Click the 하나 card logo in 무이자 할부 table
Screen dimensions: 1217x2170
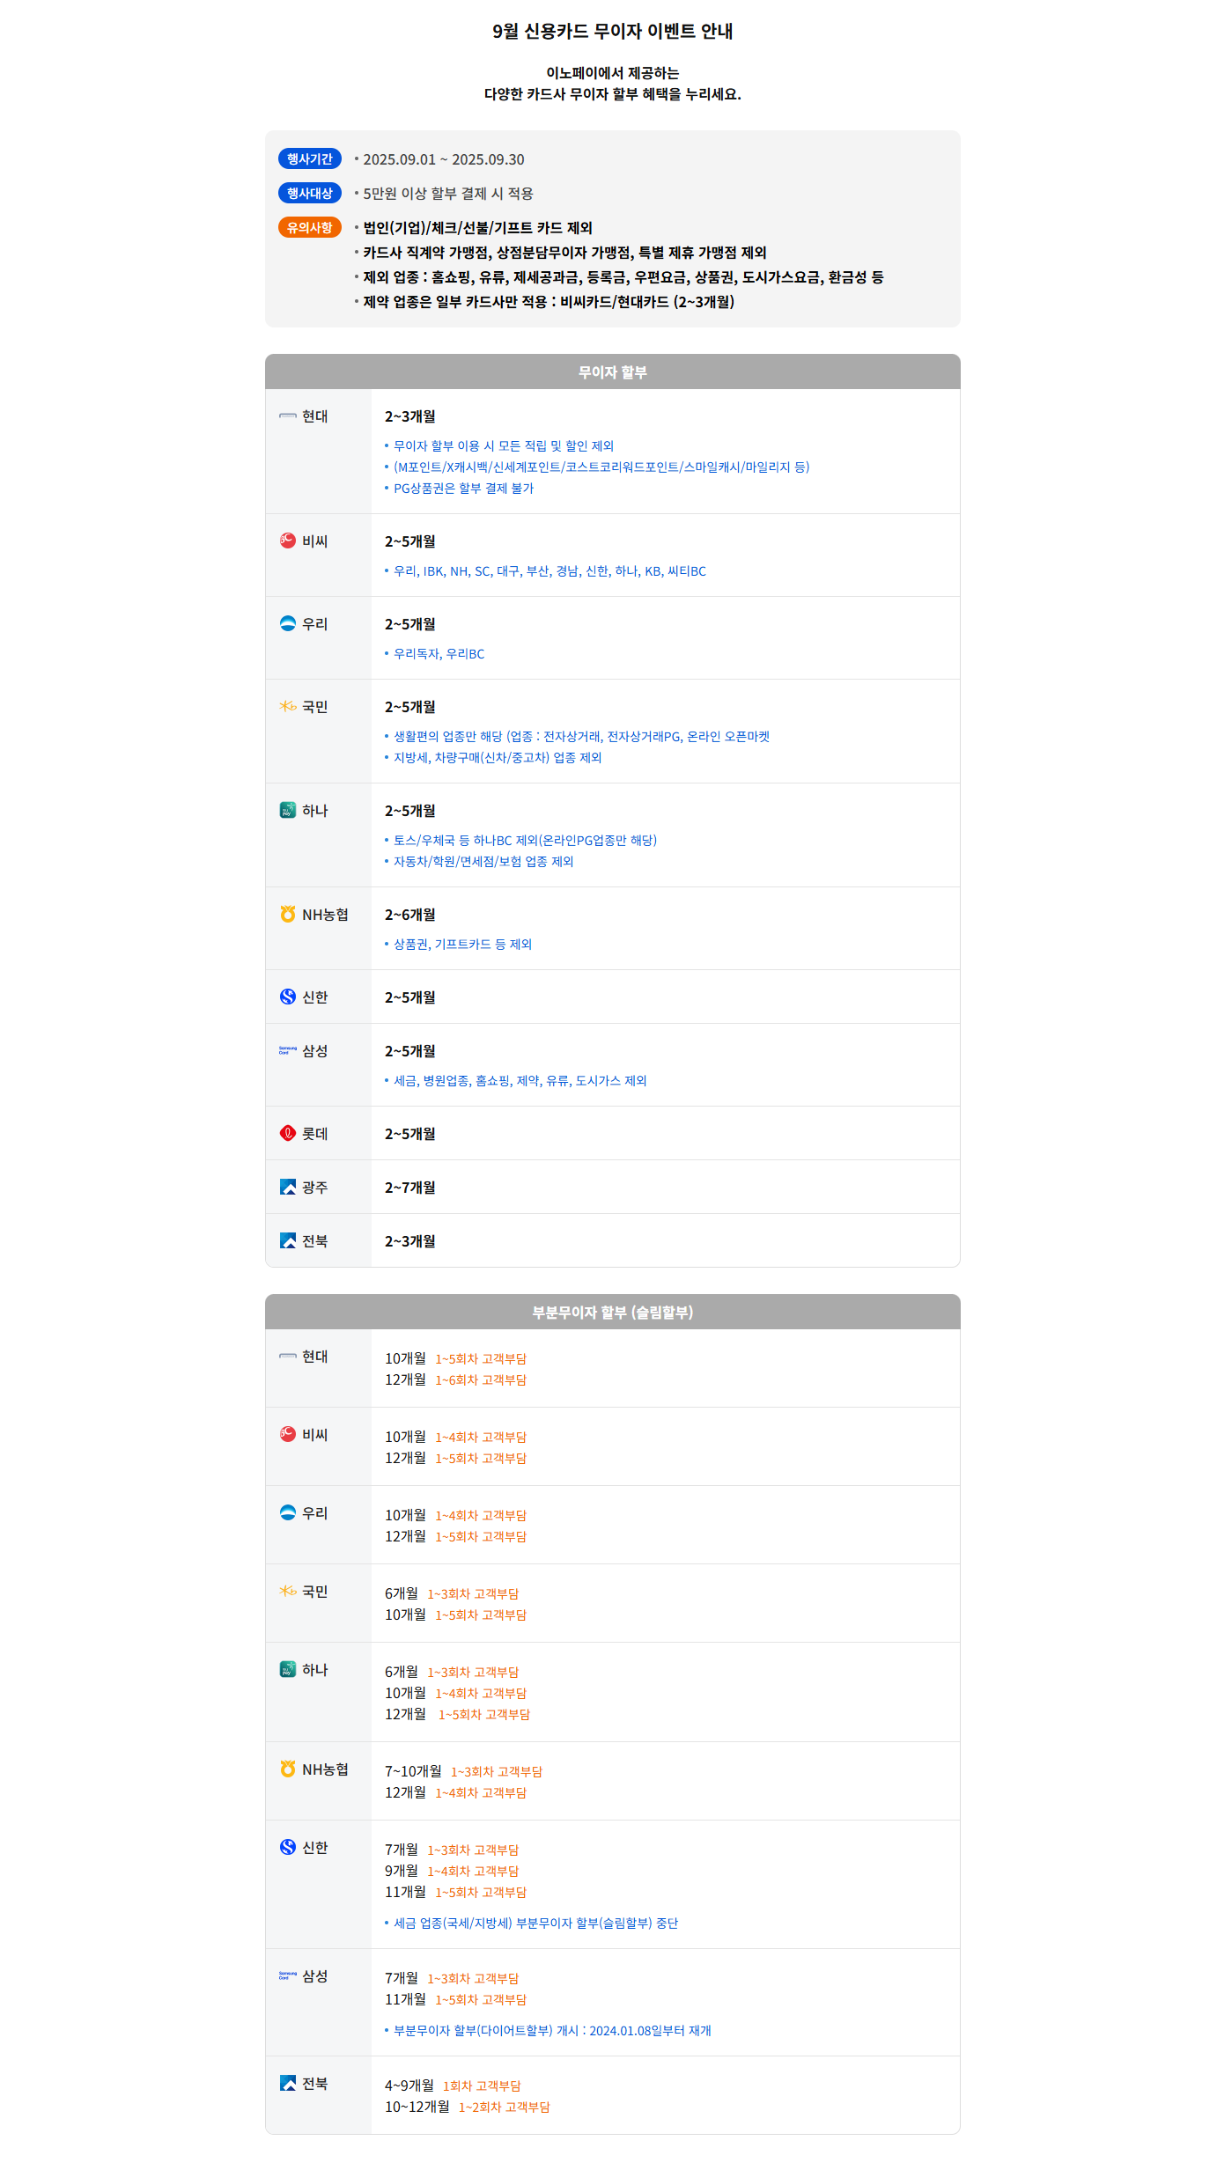pyautogui.click(x=288, y=810)
